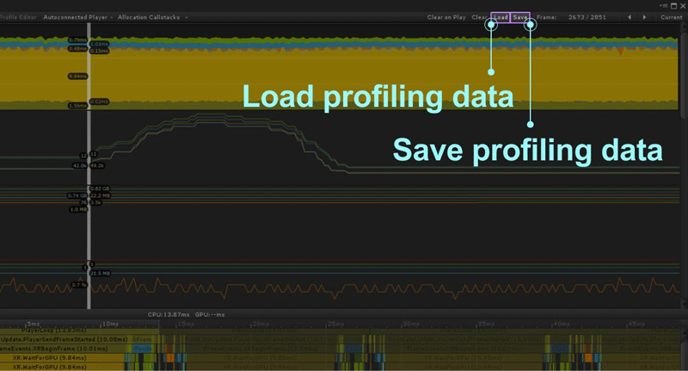688x371 pixels.
Task: Select the PlayerLoop timeline bar
Action: click(50, 330)
